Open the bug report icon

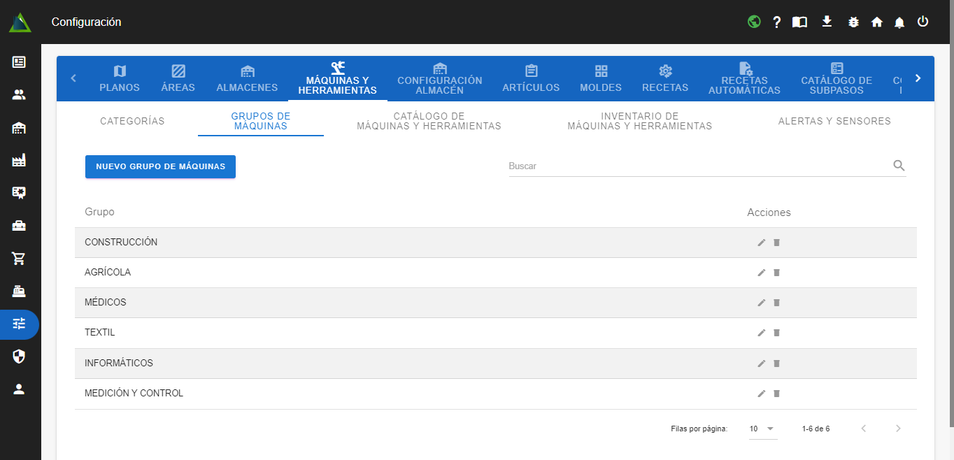(853, 22)
